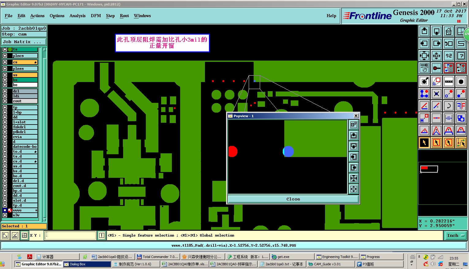Image resolution: width=469 pixels, height=269 pixels.
Task: Toggle the checkbox for the wwwe layer
Action: pyautogui.click(x=5, y=210)
